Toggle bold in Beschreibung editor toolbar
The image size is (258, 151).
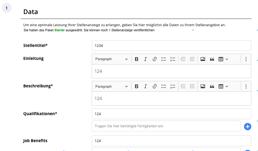[136, 86]
